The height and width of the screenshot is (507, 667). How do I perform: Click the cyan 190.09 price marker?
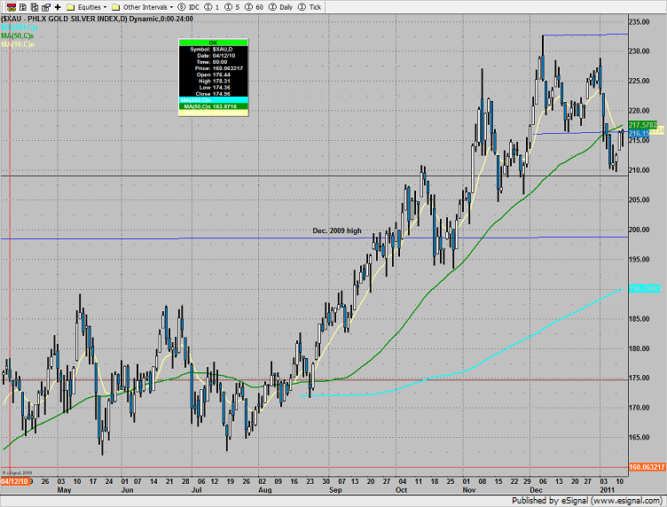pyautogui.click(x=645, y=289)
